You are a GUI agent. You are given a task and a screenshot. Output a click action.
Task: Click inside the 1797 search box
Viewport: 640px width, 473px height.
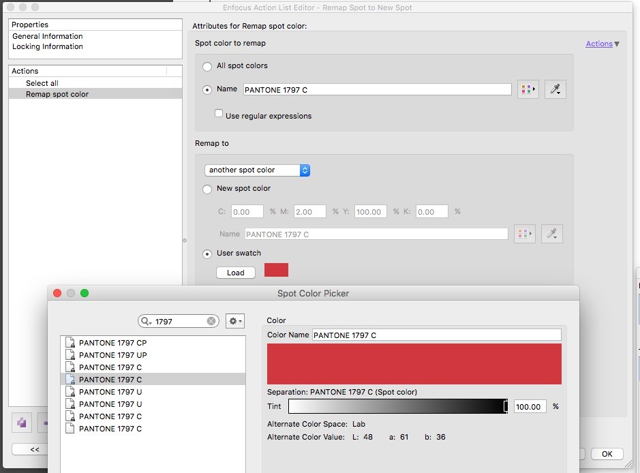click(x=179, y=321)
